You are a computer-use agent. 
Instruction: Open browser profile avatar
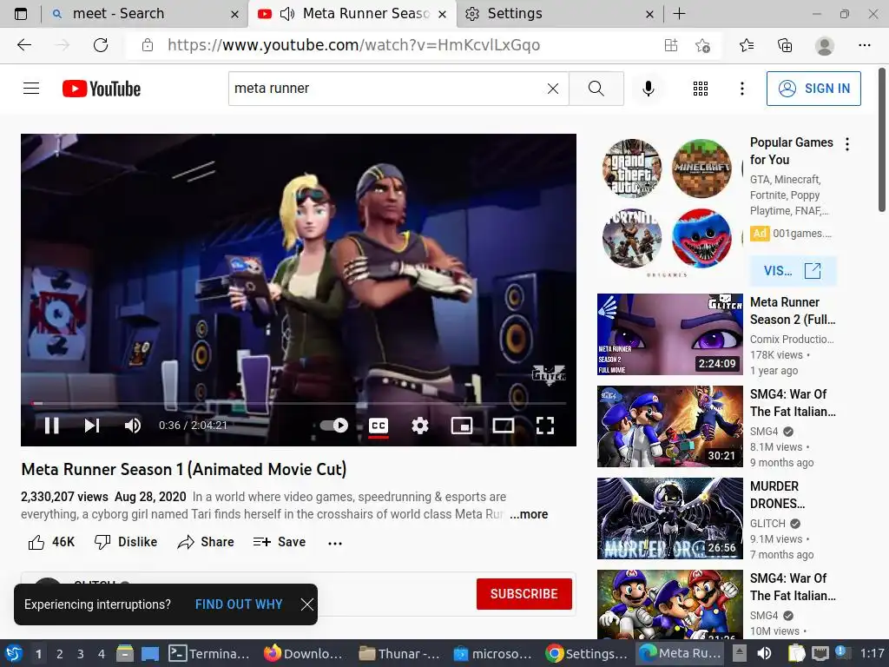click(825, 45)
